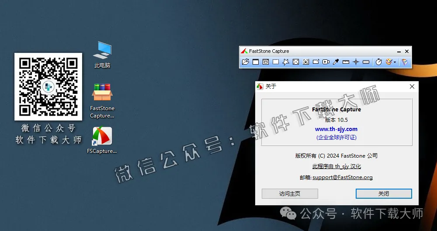Choose Capture Freehand Region tool

tap(286, 62)
